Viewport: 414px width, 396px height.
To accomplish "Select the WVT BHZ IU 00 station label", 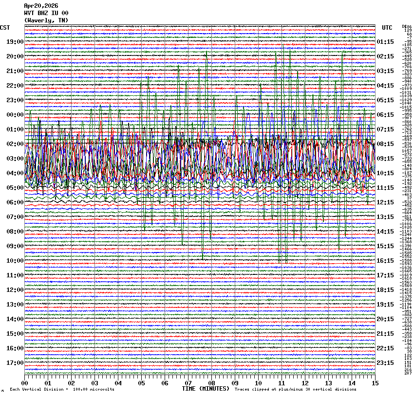I will coord(46,13).
